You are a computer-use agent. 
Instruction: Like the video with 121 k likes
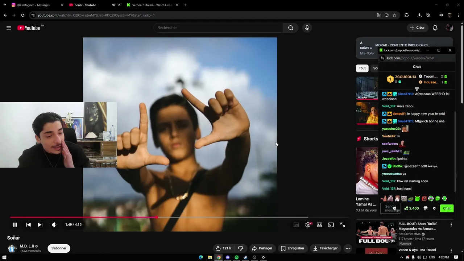click(223, 248)
